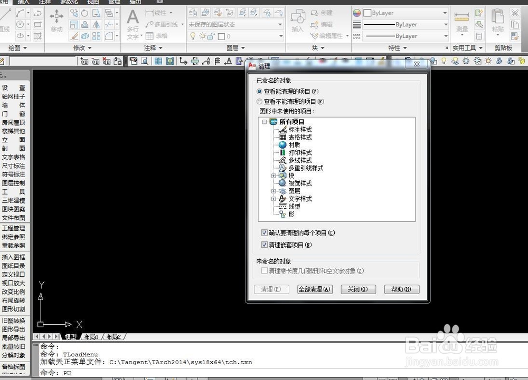Switch to the 布局1 layout tab

pos(91,336)
